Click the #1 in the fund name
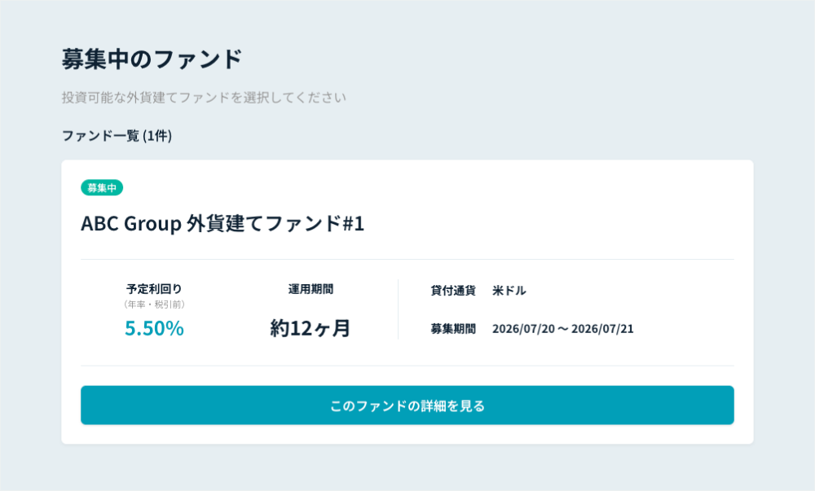 click(354, 224)
